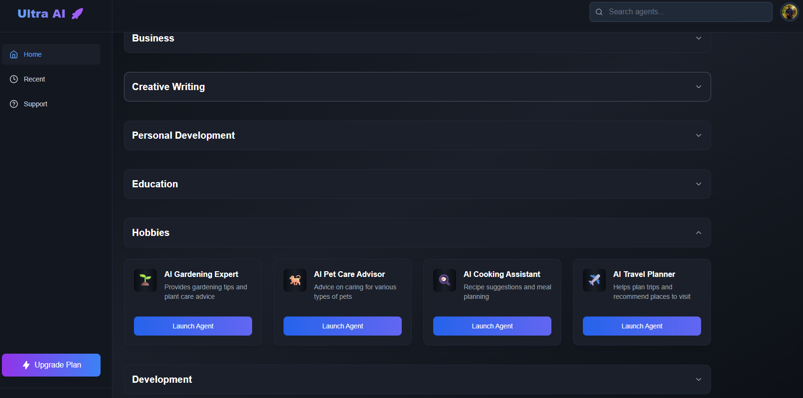Viewport: 803px width, 398px height.
Task: Click the Creative Writing heading text
Action: click(168, 87)
